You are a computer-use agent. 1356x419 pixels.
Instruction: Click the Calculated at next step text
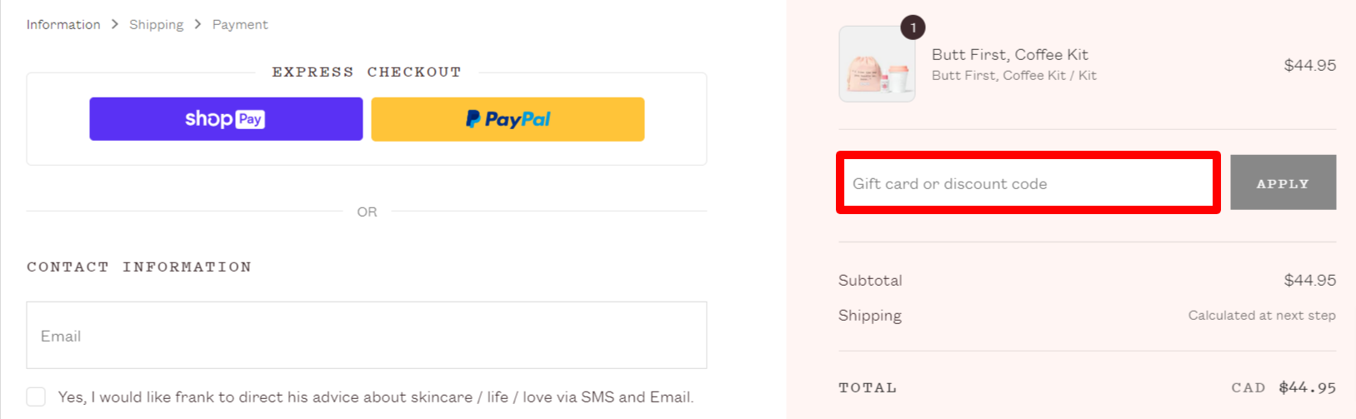point(1262,315)
